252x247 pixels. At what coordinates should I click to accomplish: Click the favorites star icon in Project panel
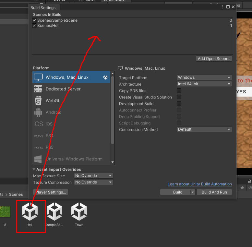tap(242, 188)
